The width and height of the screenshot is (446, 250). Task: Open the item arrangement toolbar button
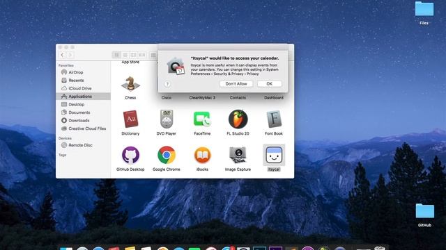coord(153,55)
